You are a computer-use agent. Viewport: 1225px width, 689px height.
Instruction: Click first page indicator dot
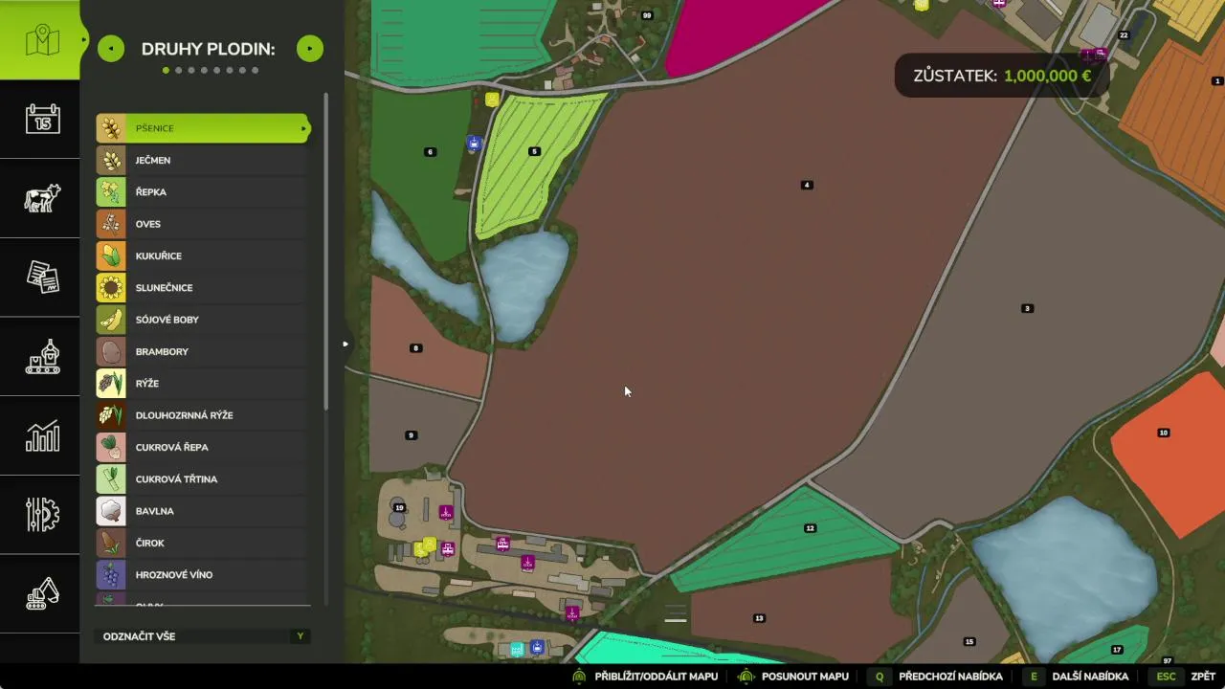tap(166, 70)
